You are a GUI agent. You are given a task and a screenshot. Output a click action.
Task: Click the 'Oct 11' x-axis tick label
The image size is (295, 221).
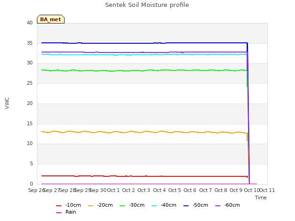tap(267, 190)
